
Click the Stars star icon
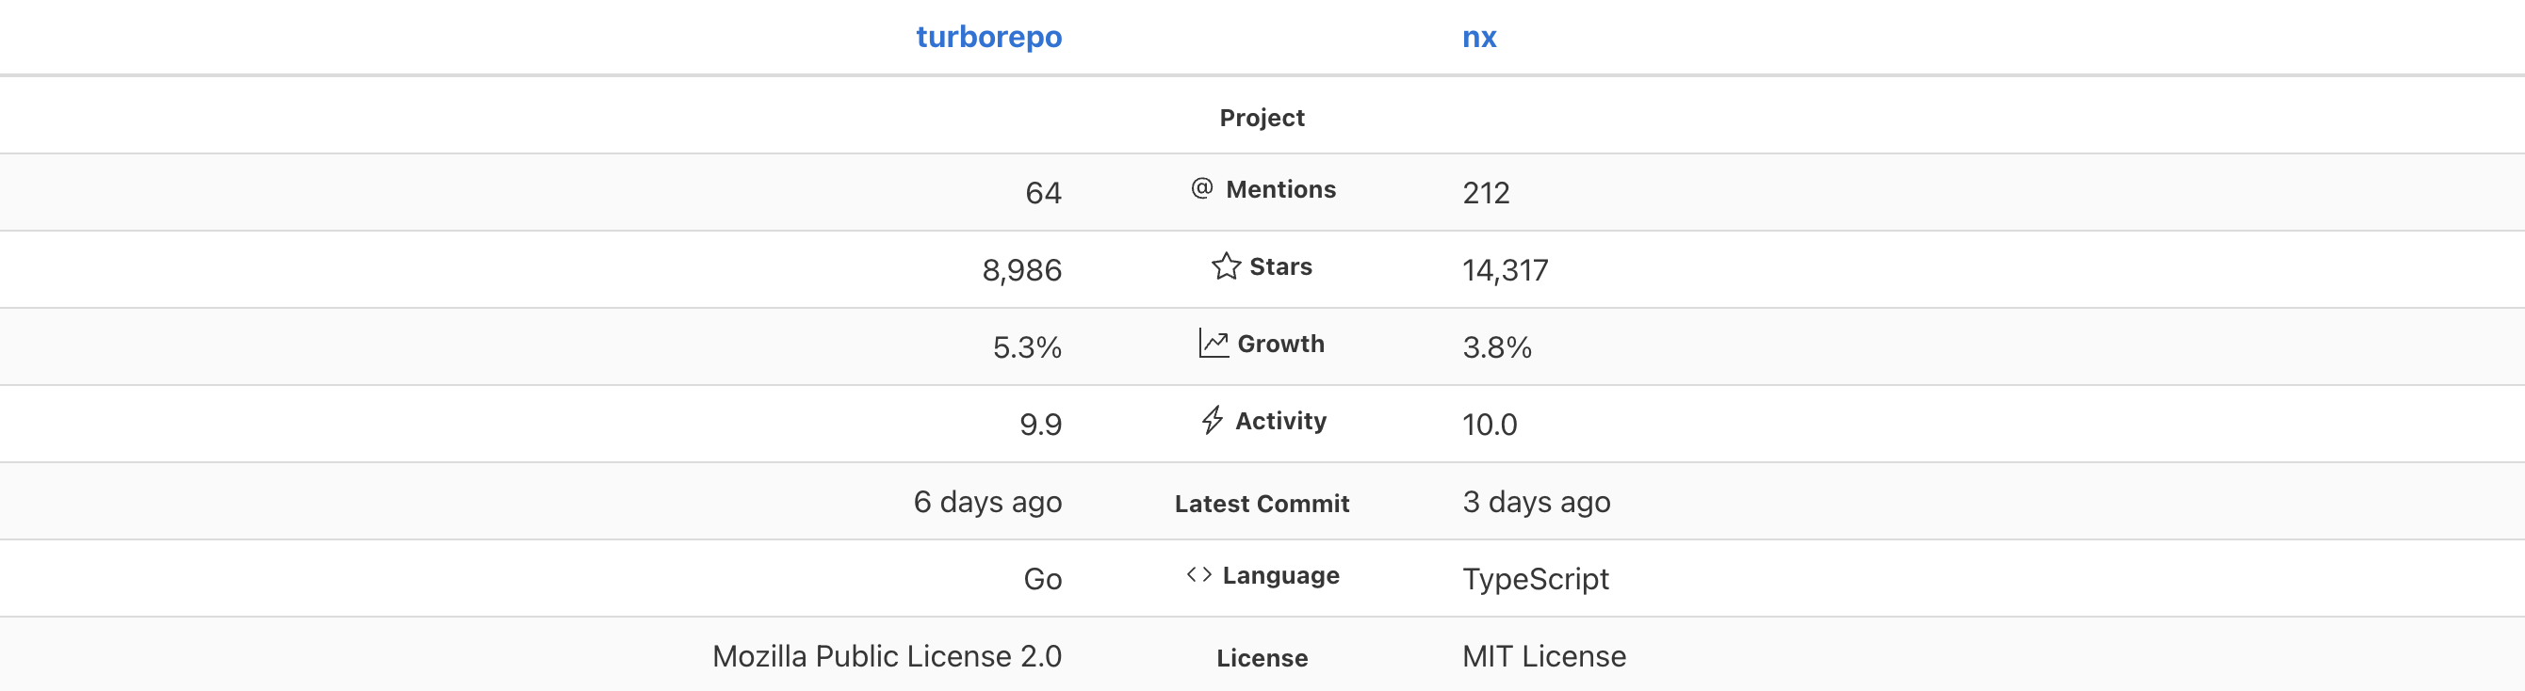pos(1225,266)
